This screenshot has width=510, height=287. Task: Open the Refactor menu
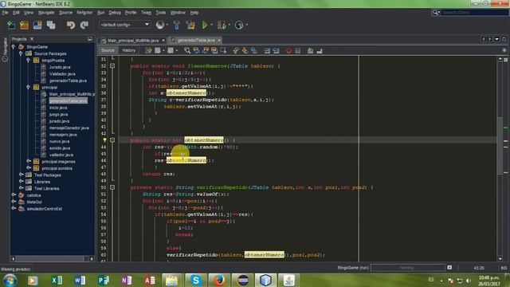pyautogui.click(x=84, y=13)
